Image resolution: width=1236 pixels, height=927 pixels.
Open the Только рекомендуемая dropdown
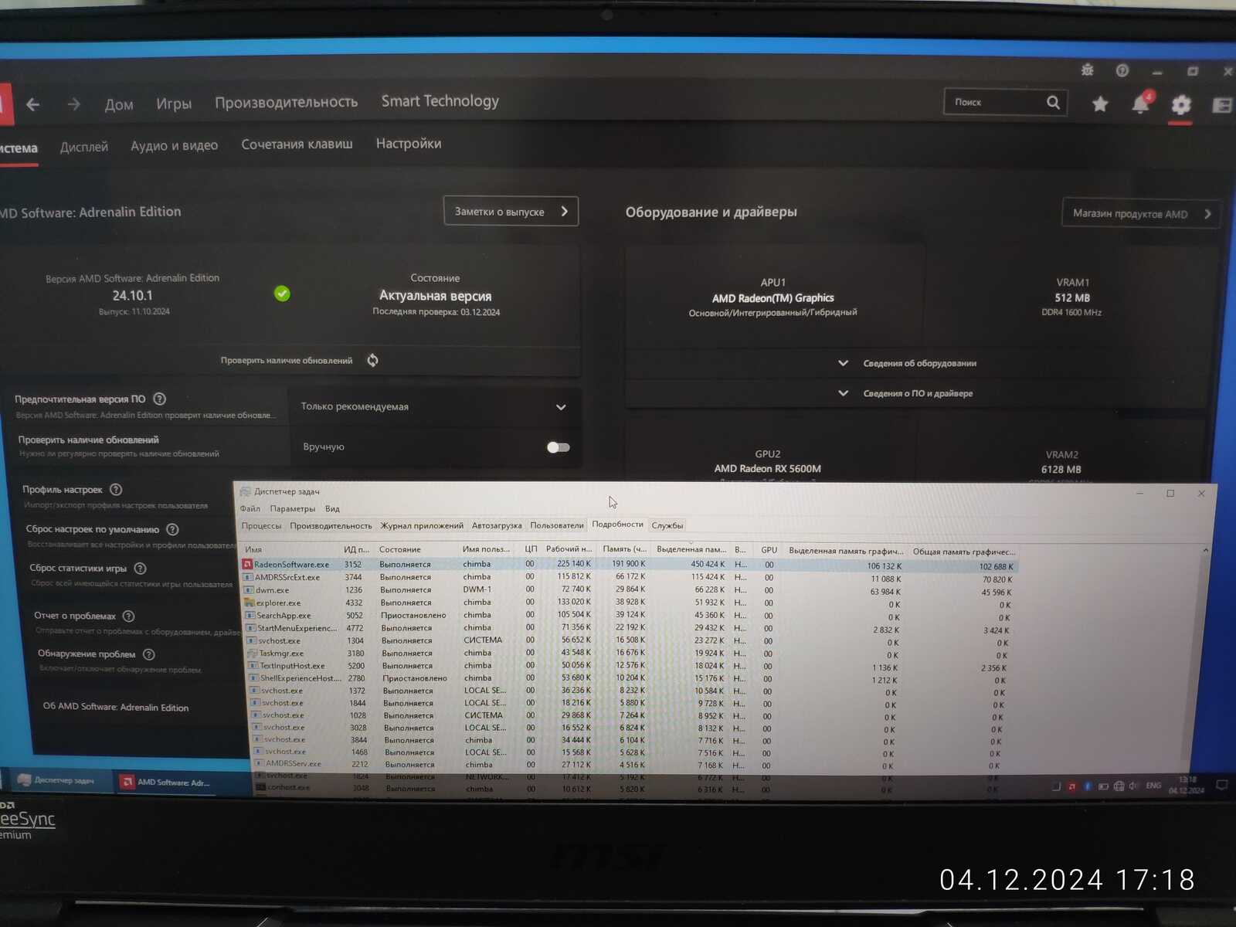tap(434, 406)
